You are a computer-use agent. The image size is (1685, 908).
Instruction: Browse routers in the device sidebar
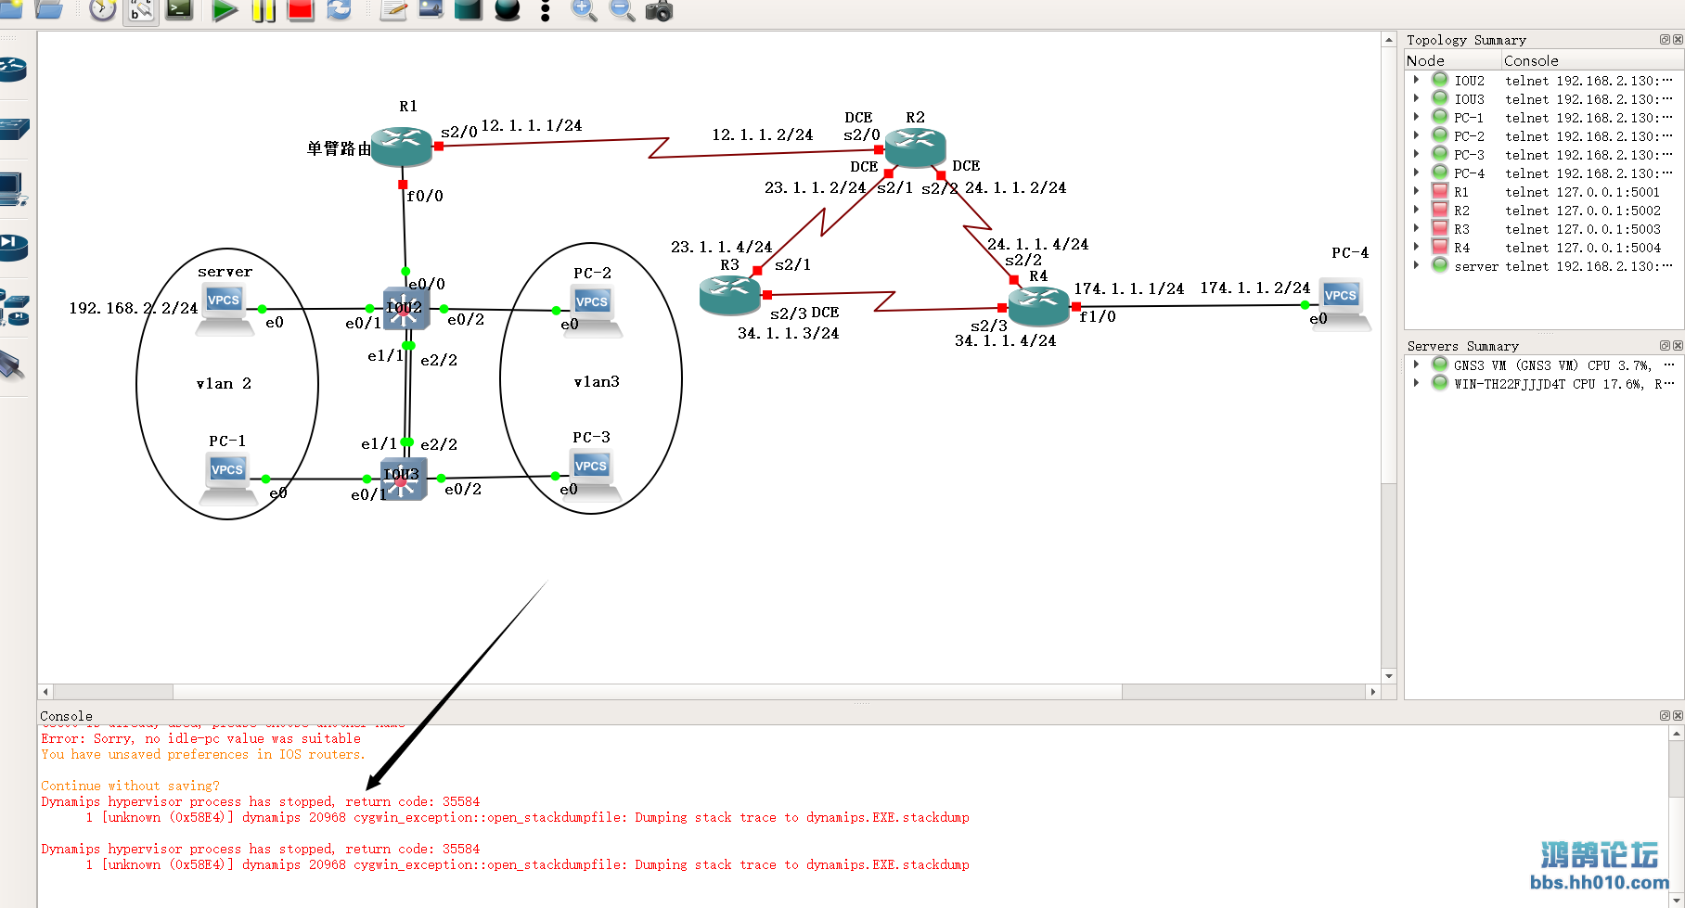[x=13, y=69]
